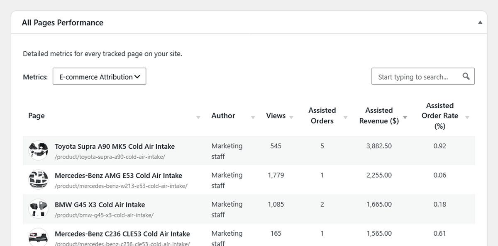
Task: Open the E-commerce Attribution metrics dropdown
Action: coord(99,77)
